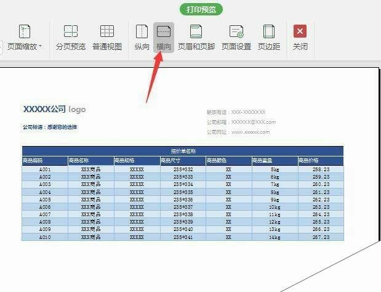This screenshot has height=292, width=381.
Task: Click price cell 267.23
Action: click(x=321, y=237)
